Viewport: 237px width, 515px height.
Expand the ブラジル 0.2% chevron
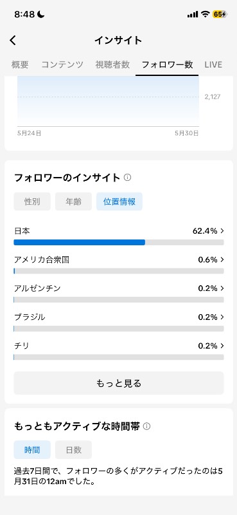[222, 317]
